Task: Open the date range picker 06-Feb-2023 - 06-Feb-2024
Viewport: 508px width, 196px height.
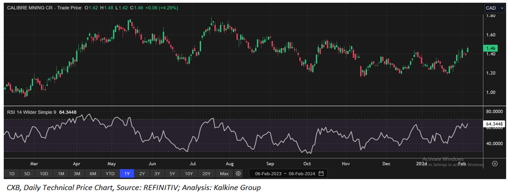Action: pyautogui.click(x=289, y=174)
